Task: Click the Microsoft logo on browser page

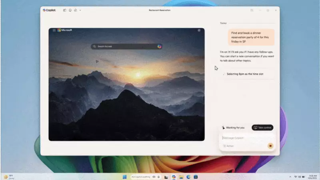Action: click(65, 30)
